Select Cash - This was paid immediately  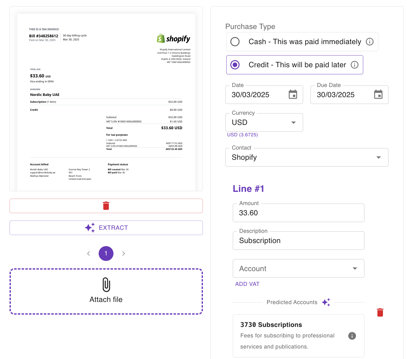click(235, 42)
